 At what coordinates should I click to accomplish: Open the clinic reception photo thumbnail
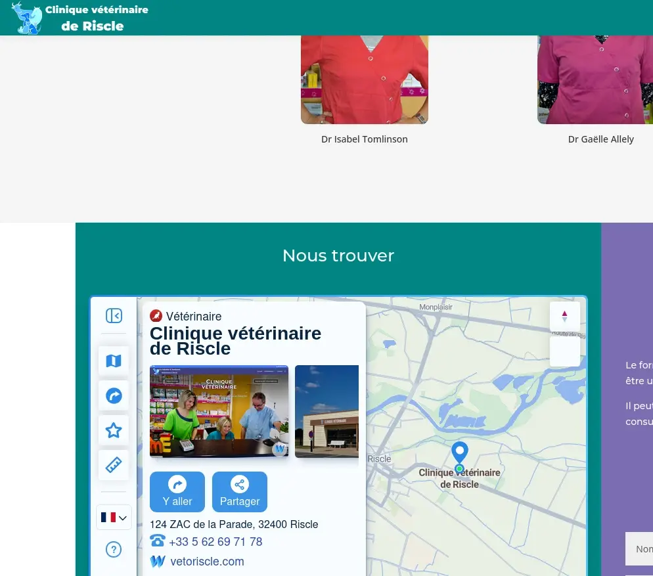[219, 411]
